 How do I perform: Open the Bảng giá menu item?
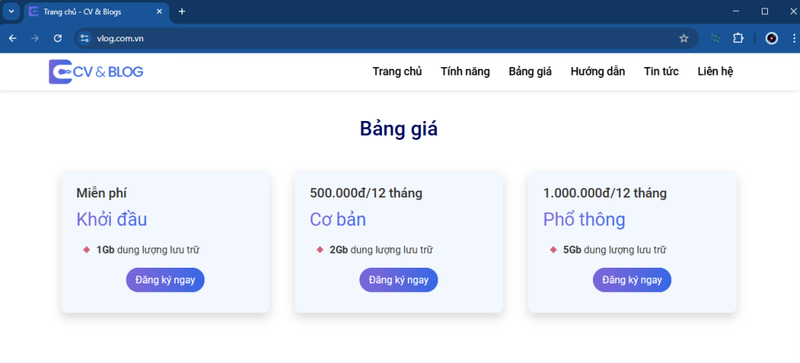[x=530, y=72]
